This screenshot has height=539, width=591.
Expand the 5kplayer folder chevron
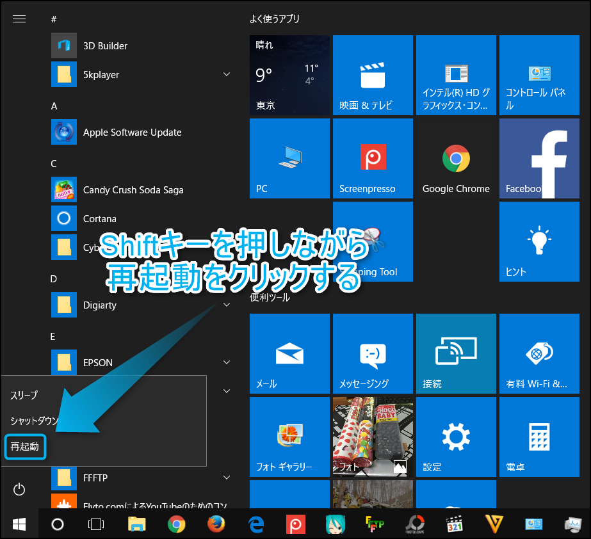tap(227, 75)
